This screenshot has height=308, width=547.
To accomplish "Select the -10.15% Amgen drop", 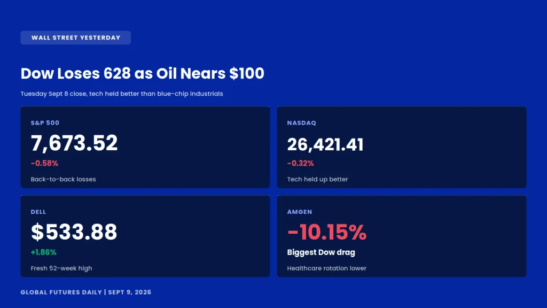I will click(x=327, y=232).
